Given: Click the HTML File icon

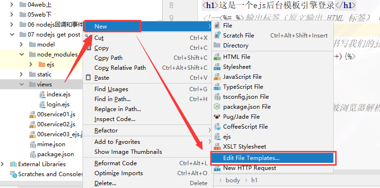Looking at the screenshot, I should (217, 57).
